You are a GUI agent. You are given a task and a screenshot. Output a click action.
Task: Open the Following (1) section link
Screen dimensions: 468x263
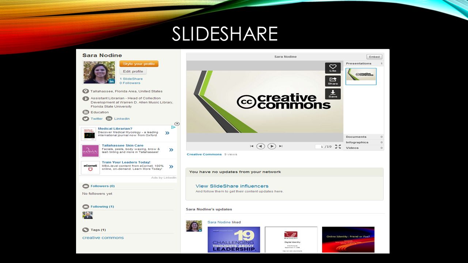click(x=102, y=206)
